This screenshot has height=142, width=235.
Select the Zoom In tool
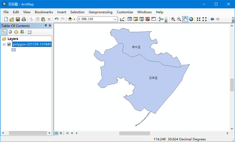[x=173, y=19]
